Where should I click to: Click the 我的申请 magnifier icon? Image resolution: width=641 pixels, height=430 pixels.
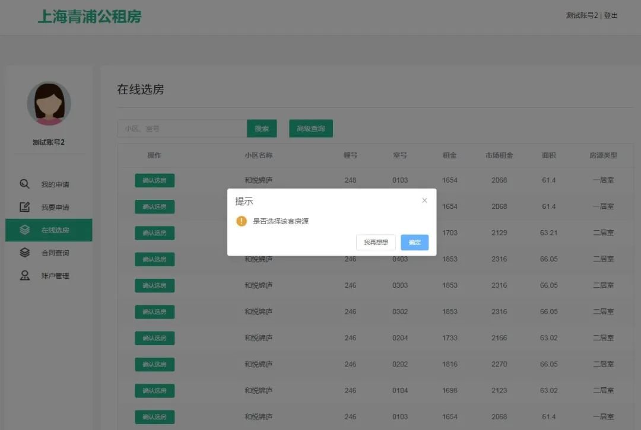tap(24, 184)
